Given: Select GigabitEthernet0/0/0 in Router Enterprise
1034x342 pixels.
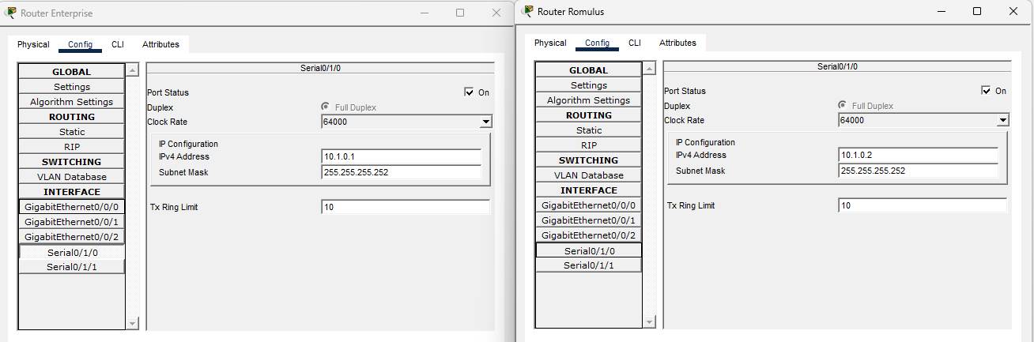Looking at the screenshot, I should click(72, 207).
